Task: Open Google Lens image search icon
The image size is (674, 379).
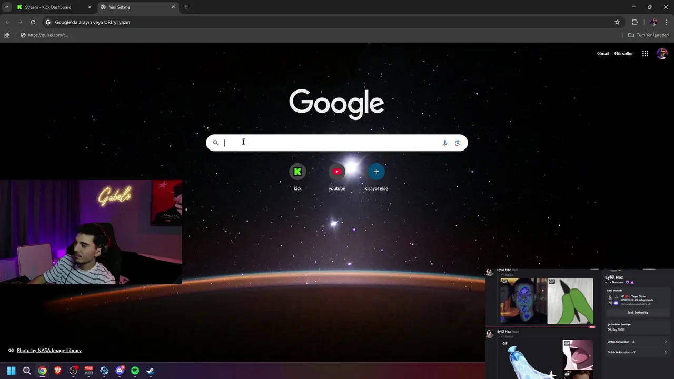Action: 458,143
